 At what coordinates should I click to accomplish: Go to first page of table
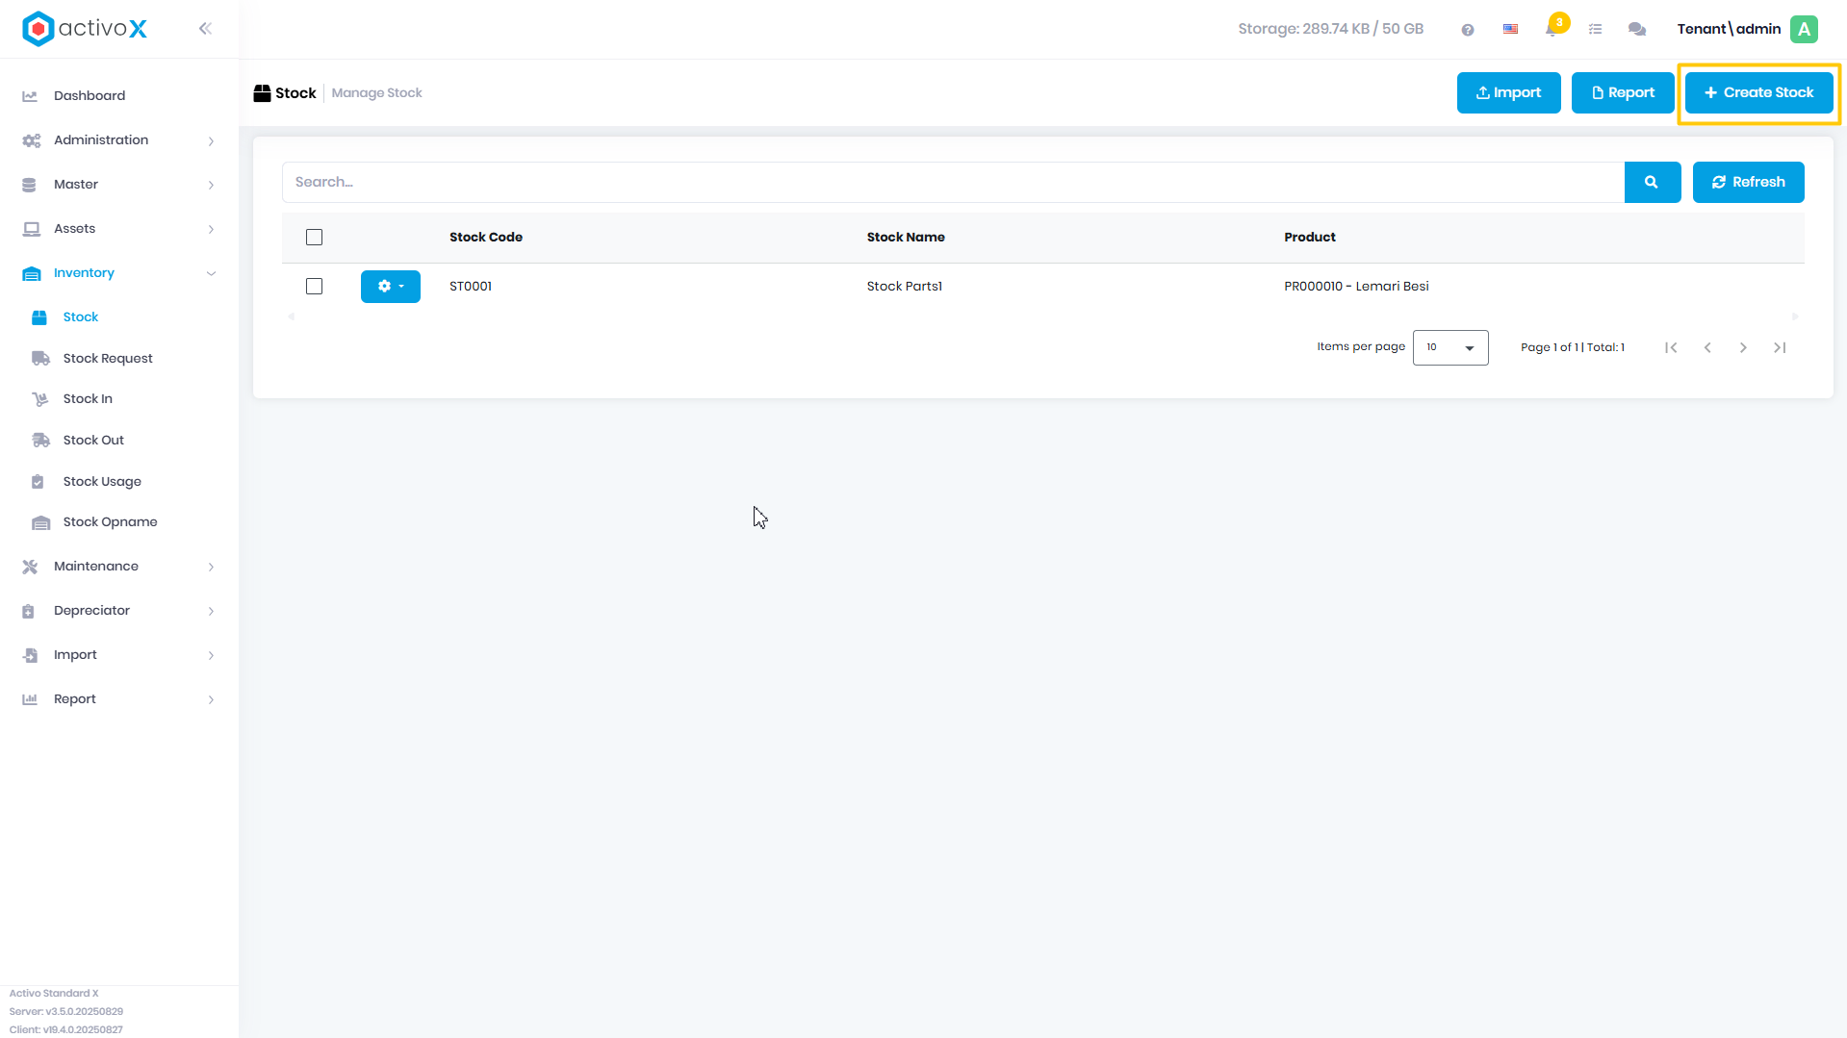tap(1671, 347)
